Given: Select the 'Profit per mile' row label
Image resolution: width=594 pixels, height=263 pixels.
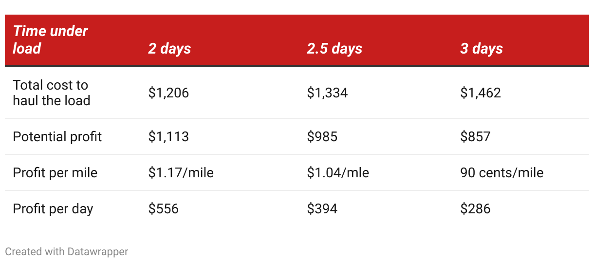Looking at the screenshot, I should (55, 172).
